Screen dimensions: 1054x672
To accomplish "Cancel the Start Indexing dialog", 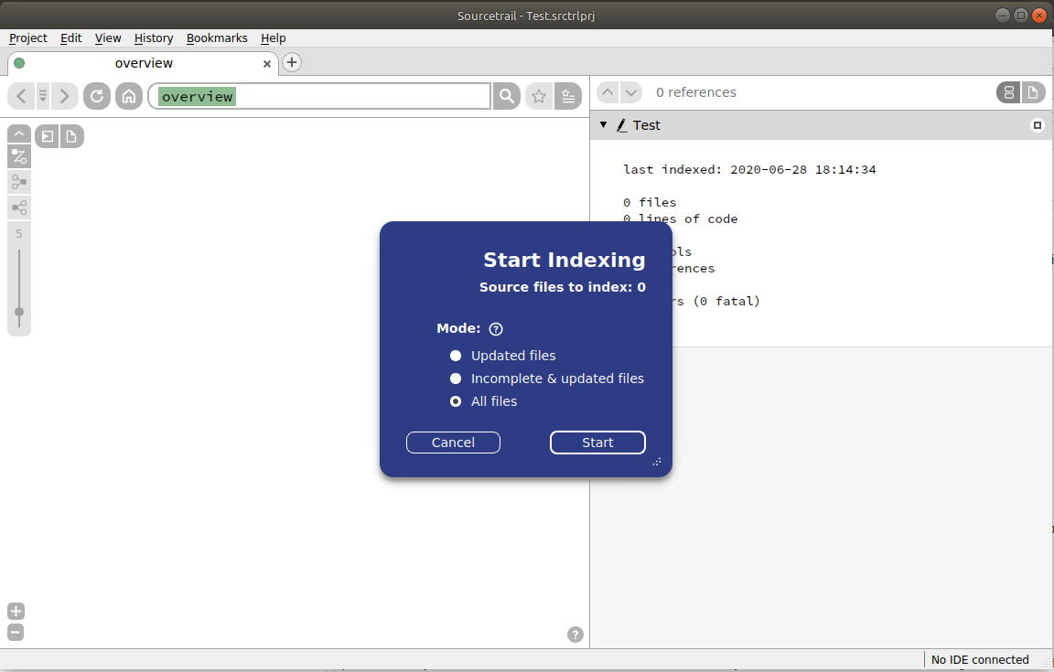I will pos(453,443).
